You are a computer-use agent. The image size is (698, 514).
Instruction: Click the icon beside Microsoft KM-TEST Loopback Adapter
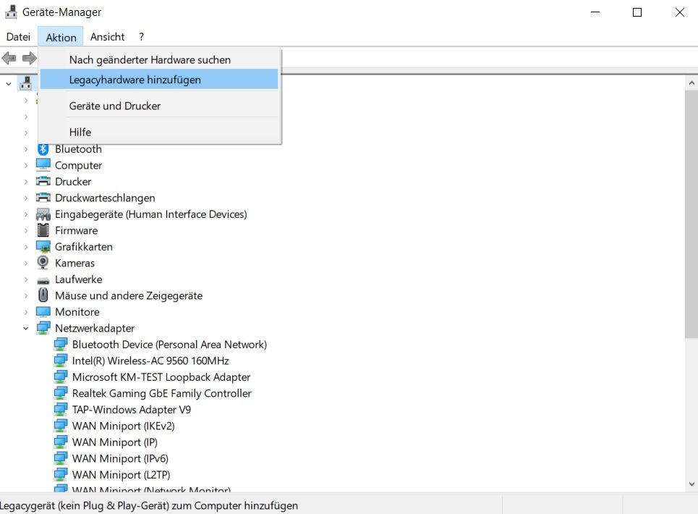(61, 377)
